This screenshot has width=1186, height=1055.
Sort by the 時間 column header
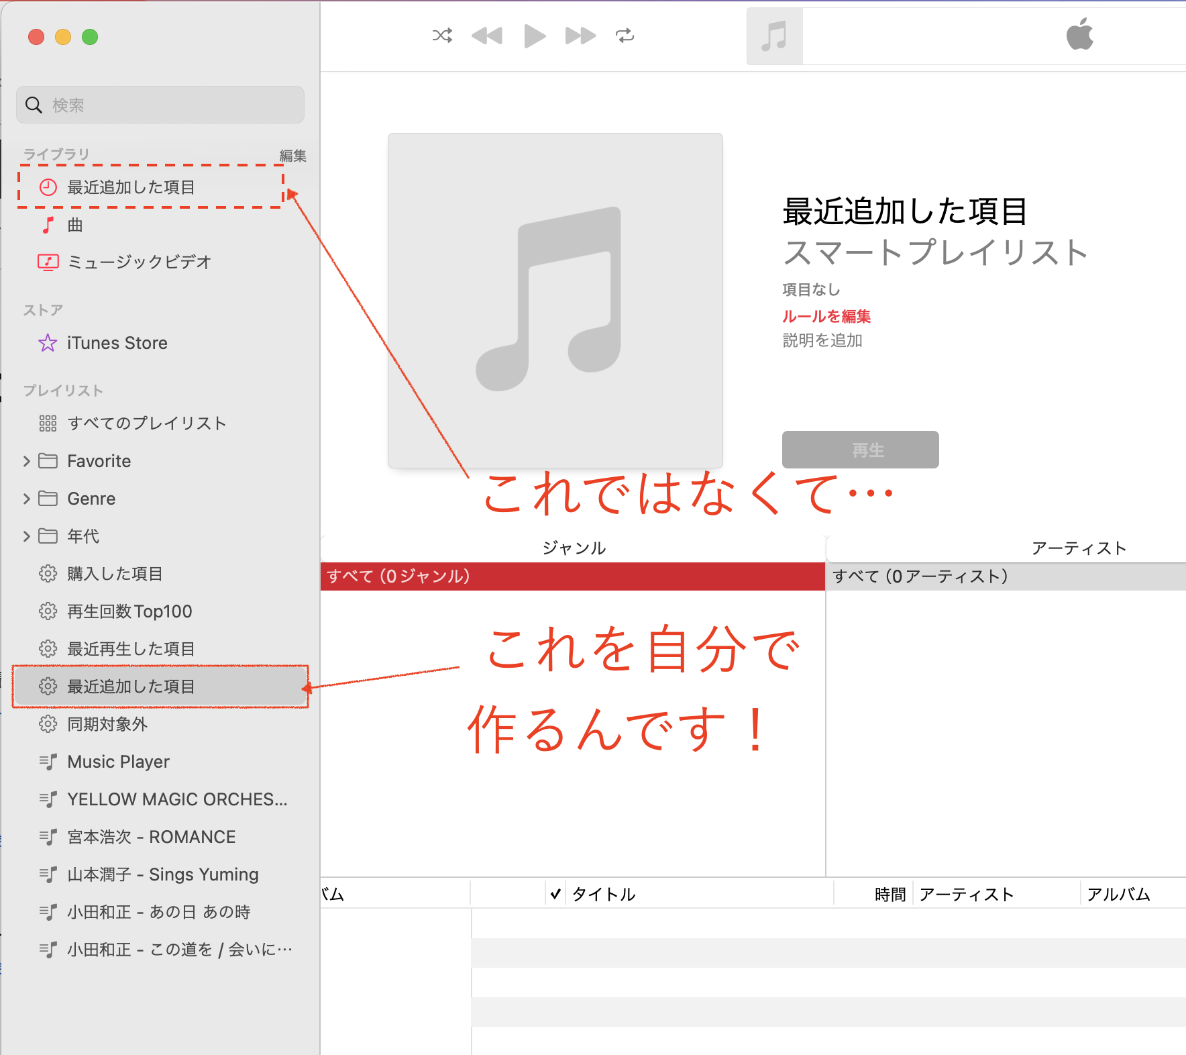889,894
